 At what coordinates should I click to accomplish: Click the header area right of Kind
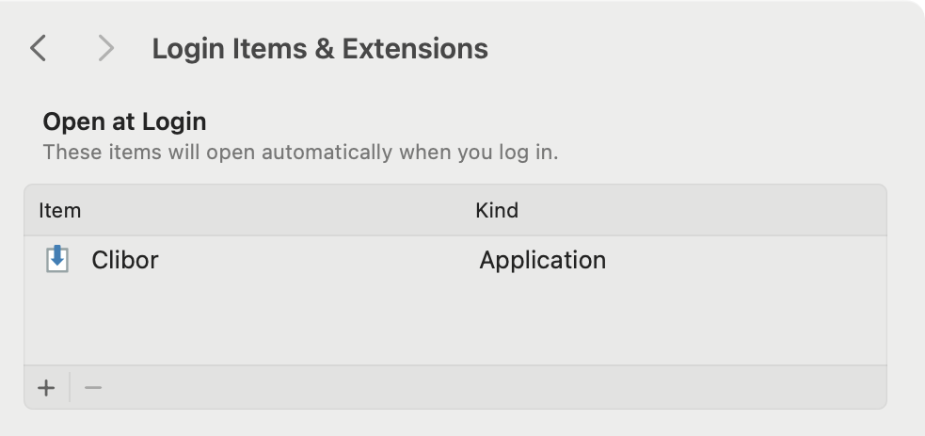point(702,211)
